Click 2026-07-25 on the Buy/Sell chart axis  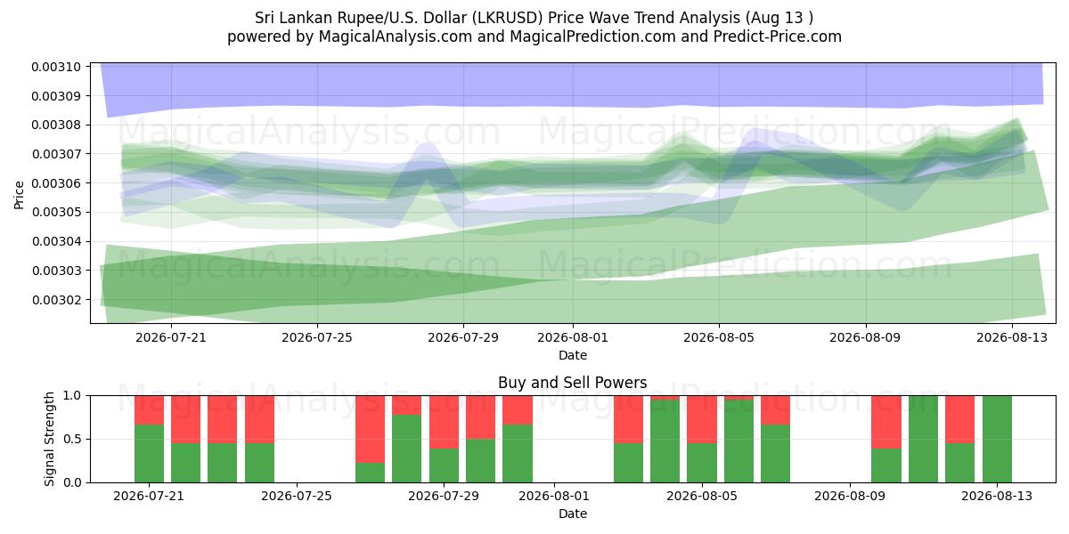297,497
